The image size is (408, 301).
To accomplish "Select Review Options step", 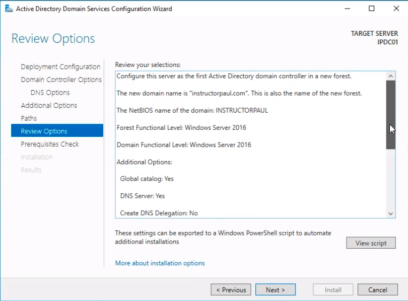I will (x=57, y=130).
